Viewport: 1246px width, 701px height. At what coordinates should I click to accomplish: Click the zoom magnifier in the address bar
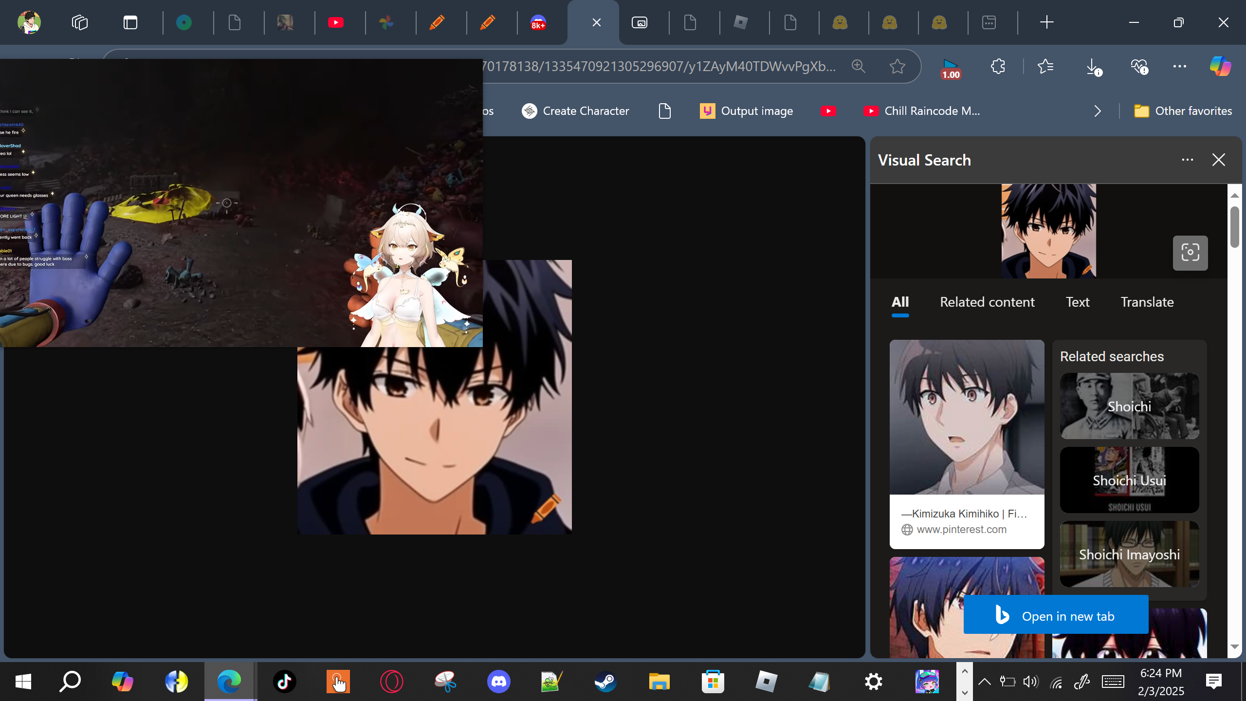(859, 66)
